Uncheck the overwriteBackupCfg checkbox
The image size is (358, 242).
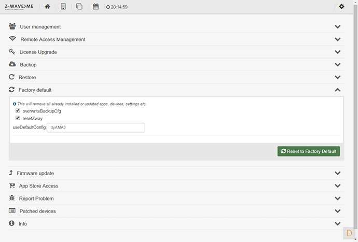tap(18, 111)
